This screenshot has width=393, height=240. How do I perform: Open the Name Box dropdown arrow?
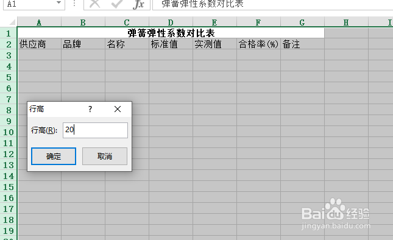59,3
